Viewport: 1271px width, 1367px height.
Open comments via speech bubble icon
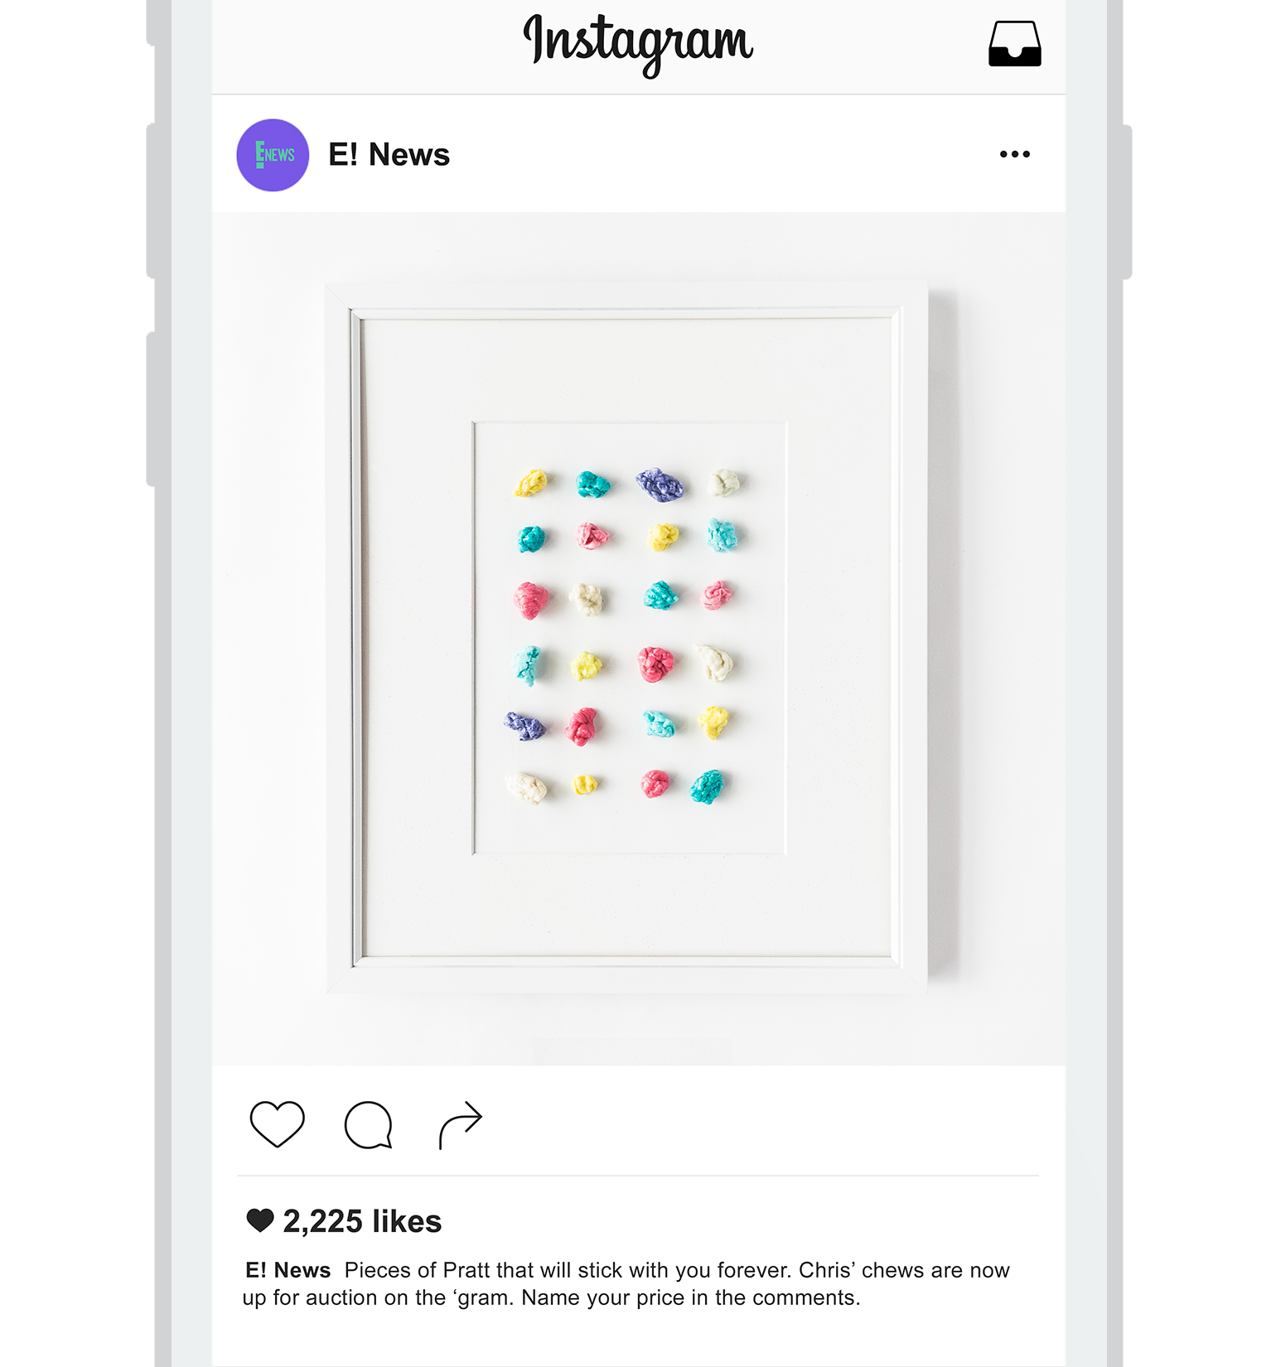click(x=368, y=1124)
